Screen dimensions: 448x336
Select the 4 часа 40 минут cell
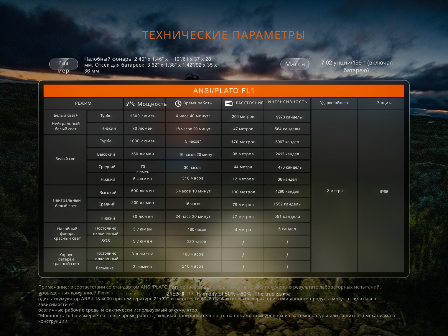(x=193, y=116)
